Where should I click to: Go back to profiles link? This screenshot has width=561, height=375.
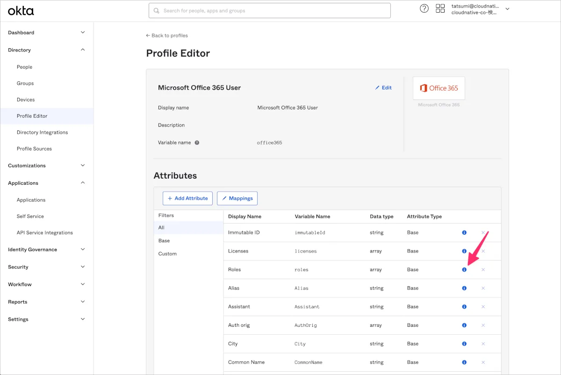pyautogui.click(x=167, y=36)
